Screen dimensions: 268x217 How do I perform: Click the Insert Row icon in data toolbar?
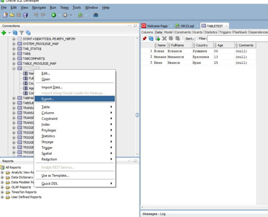point(158,39)
